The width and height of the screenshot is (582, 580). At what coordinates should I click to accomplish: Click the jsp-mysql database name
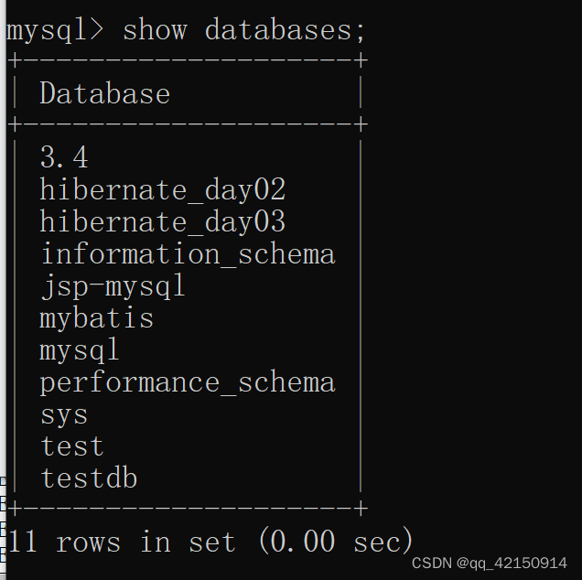pos(113,286)
